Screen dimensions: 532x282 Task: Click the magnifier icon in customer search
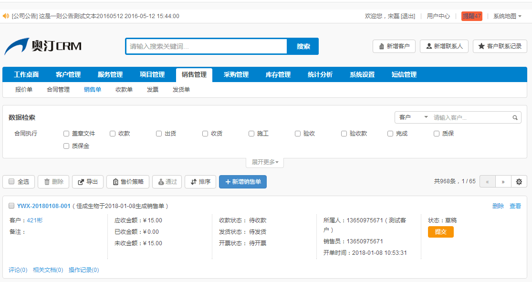coord(515,118)
